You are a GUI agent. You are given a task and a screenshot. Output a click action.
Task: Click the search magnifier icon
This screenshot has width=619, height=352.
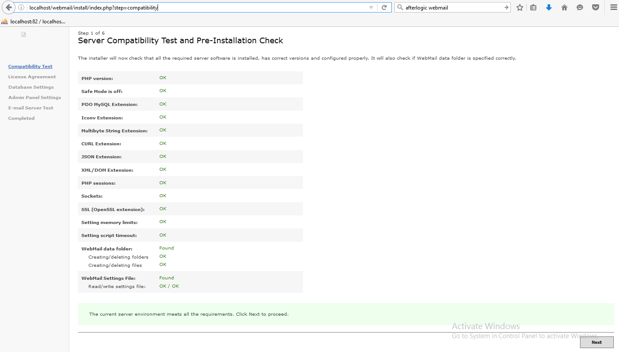click(400, 7)
